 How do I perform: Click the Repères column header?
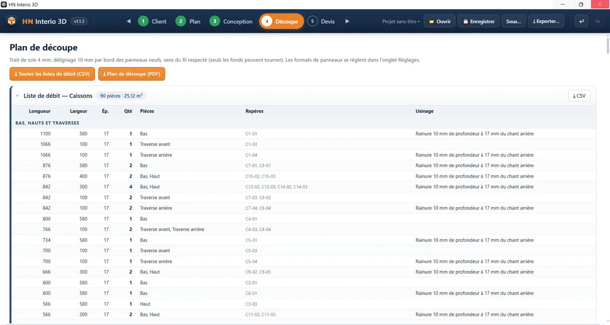coord(254,111)
